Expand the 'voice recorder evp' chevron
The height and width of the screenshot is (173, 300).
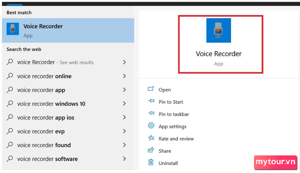124,131
